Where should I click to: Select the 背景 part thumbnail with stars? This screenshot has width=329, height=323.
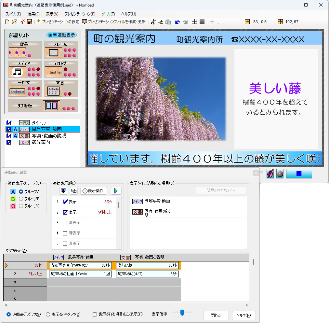pyautogui.click(x=18, y=52)
